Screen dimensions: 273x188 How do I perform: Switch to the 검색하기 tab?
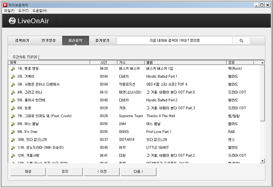point(22,41)
